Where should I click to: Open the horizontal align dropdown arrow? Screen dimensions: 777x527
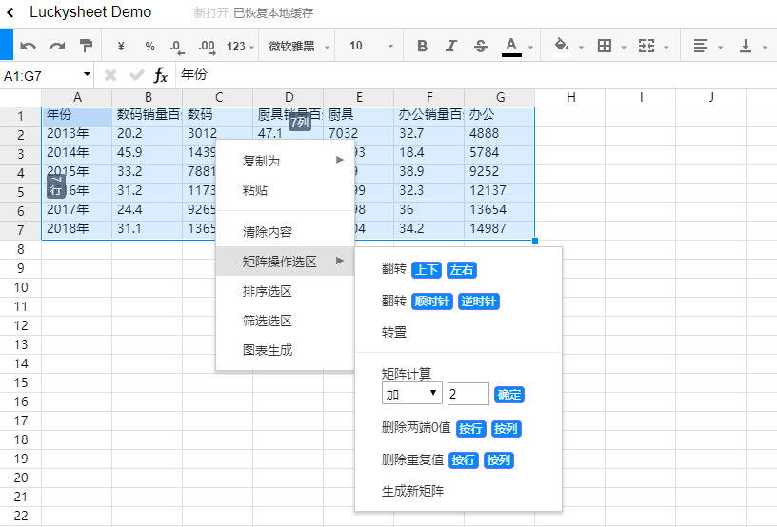(x=721, y=47)
